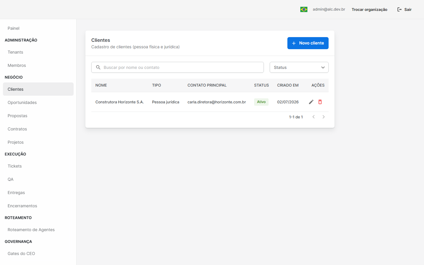This screenshot has height=265, width=424.
Task: Click the Brazil flag language icon
Action: click(304, 9)
